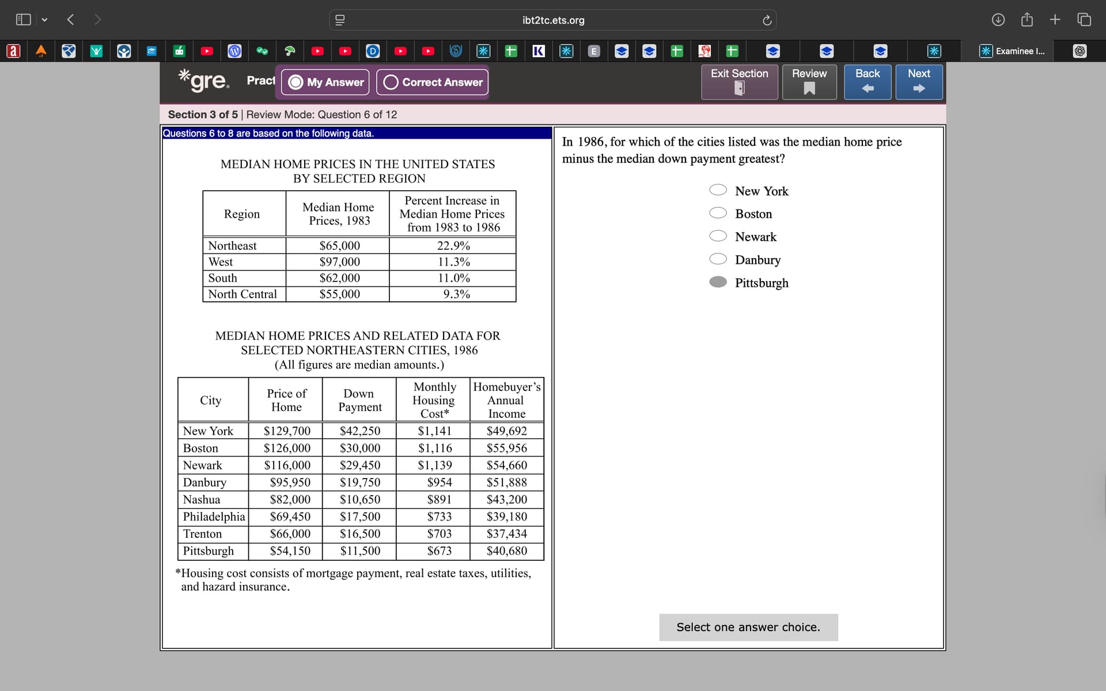
Task: Open the sidebar tab group dropdown chevron
Action: click(x=44, y=20)
